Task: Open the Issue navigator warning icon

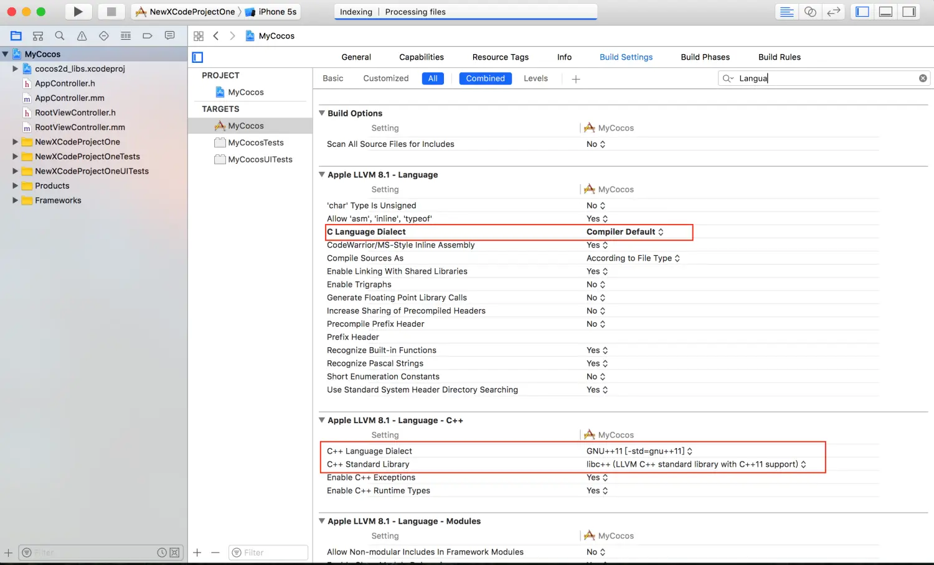Action: (82, 36)
